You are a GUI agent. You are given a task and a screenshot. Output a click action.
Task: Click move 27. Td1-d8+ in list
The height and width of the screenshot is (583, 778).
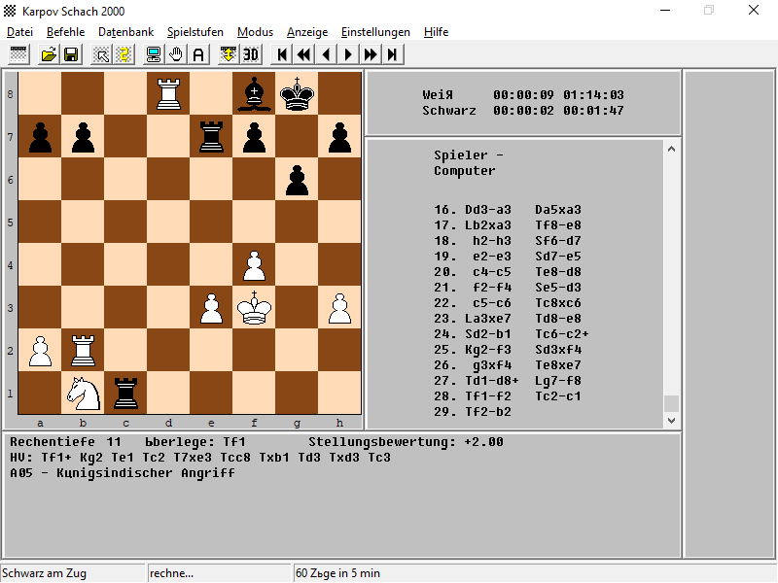[477, 381]
